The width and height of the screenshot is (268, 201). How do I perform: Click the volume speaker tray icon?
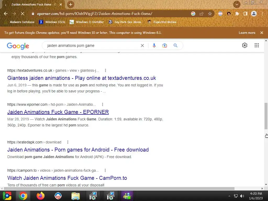pyautogui.click(x=242, y=196)
